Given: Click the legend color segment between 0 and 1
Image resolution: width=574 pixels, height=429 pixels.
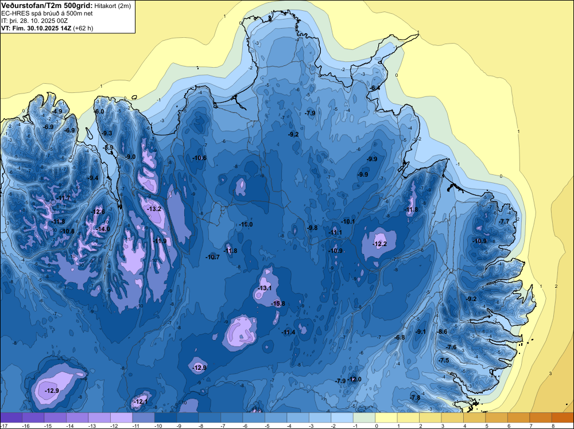Looking at the screenshot, I should 386,418.
